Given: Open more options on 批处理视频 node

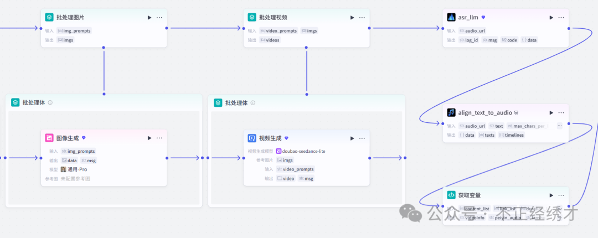Looking at the screenshot, I should 362,18.
